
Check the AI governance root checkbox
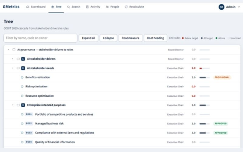point(14,50)
